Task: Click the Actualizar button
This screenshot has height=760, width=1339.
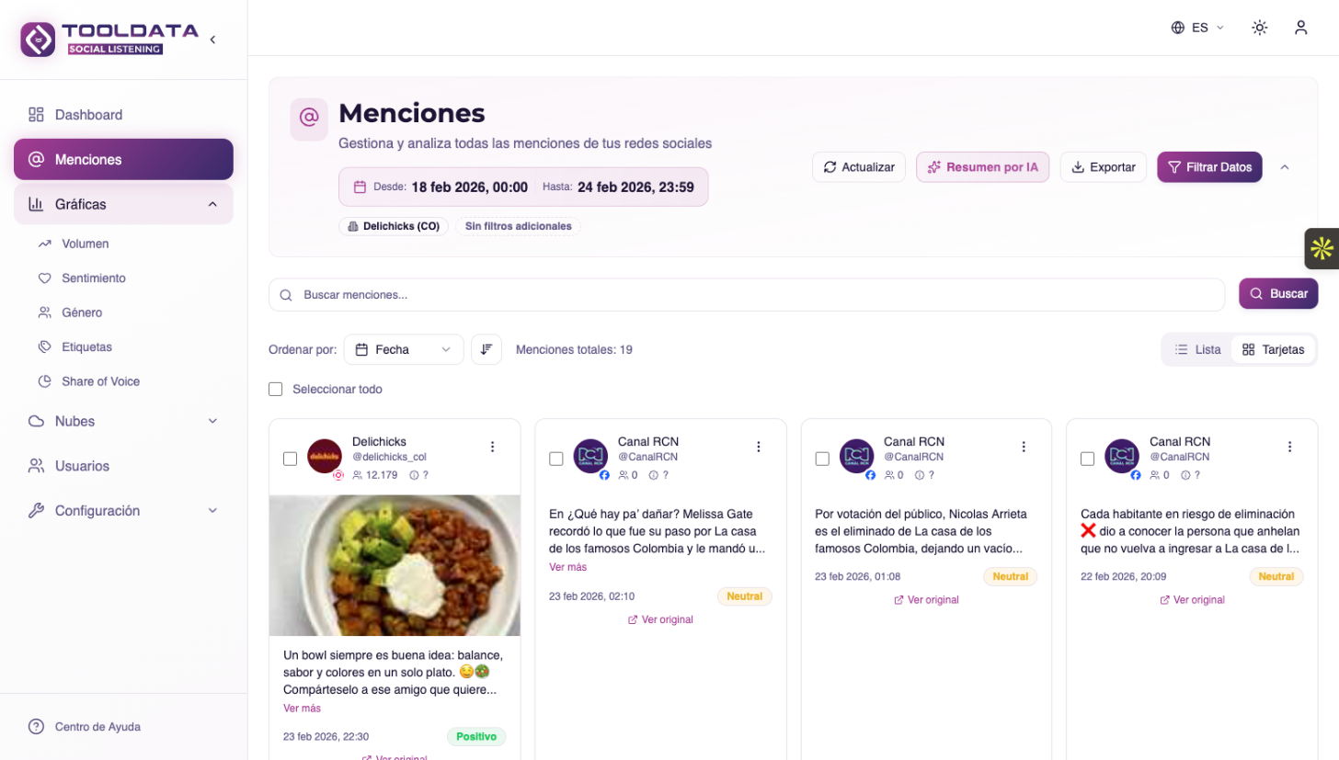Action: (x=859, y=167)
